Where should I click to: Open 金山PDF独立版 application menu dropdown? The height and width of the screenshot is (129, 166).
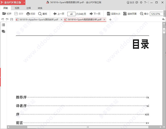24,2
